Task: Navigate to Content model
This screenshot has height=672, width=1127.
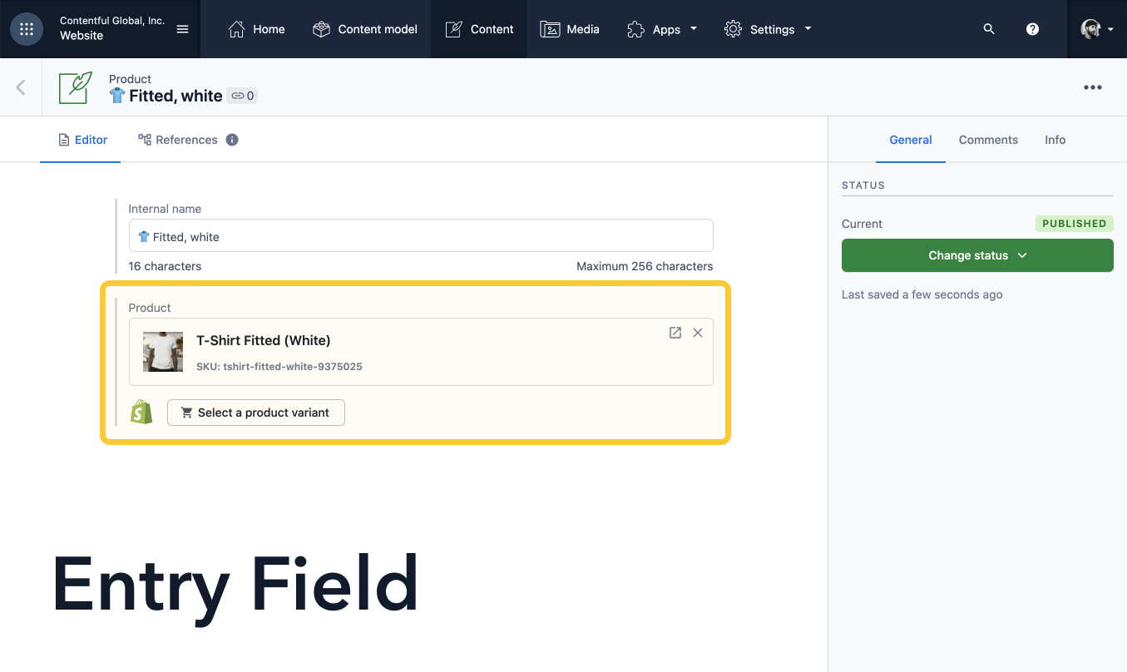Action: (x=365, y=29)
